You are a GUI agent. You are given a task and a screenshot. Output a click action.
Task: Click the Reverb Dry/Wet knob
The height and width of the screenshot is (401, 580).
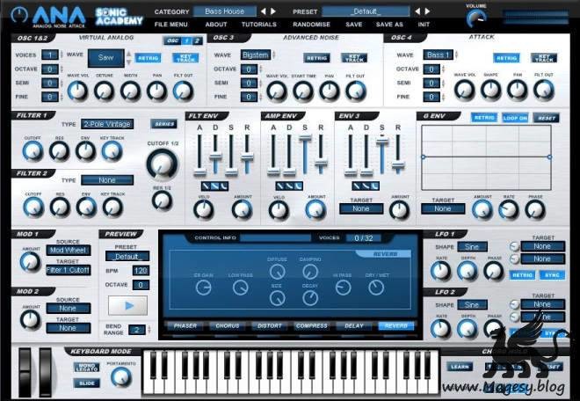376,288
